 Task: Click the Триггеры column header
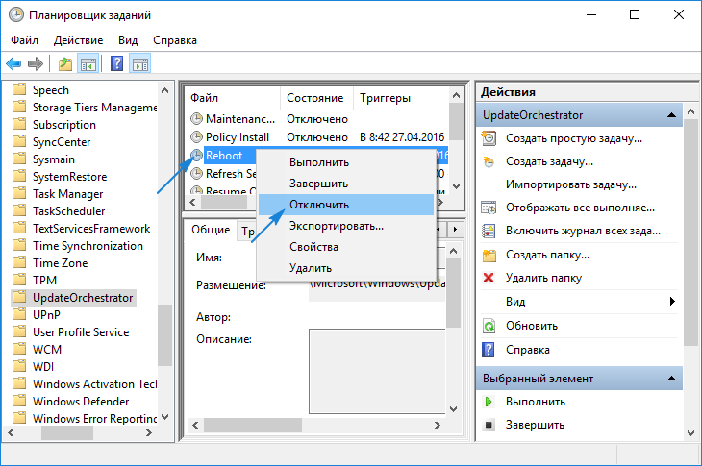[x=385, y=97]
